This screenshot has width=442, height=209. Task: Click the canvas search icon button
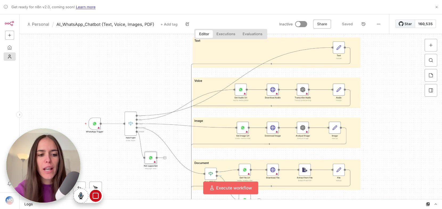coord(431,60)
